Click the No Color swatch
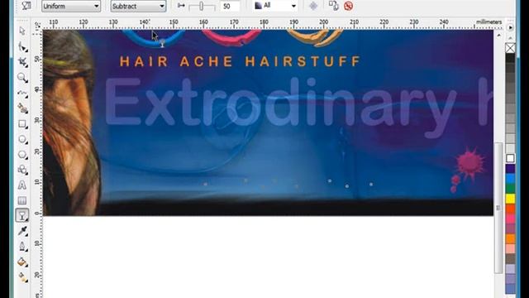529x298 pixels. [x=511, y=48]
